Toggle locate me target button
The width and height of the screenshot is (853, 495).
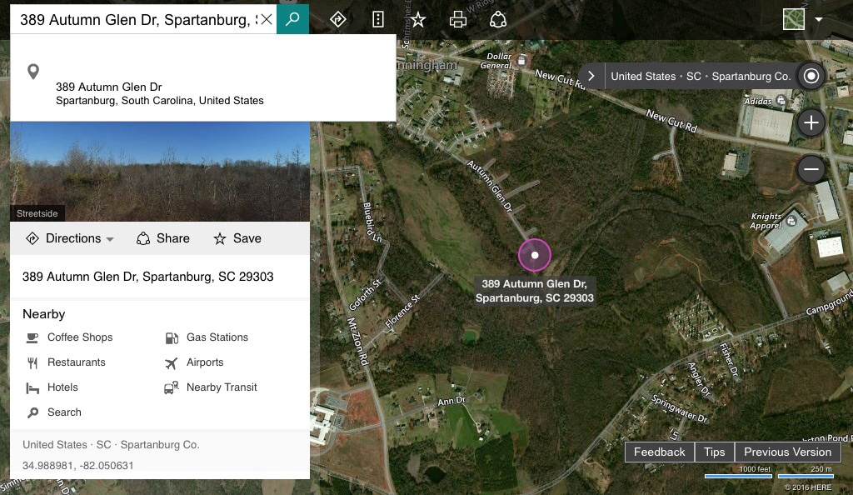click(811, 76)
